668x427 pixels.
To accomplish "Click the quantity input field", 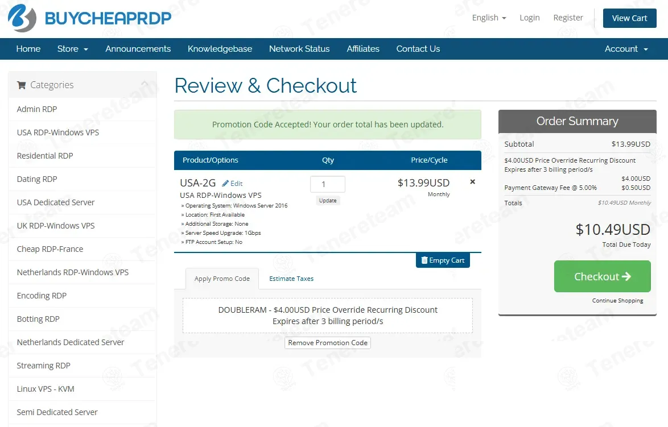I will coord(327,184).
